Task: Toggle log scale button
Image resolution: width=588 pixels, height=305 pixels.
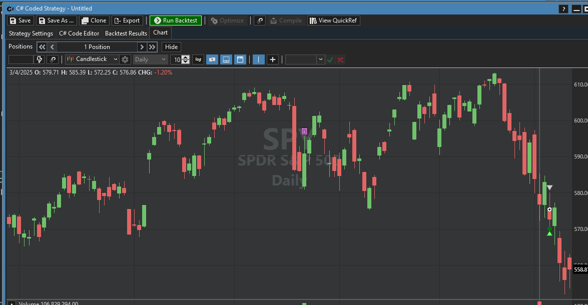Action: (198, 59)
